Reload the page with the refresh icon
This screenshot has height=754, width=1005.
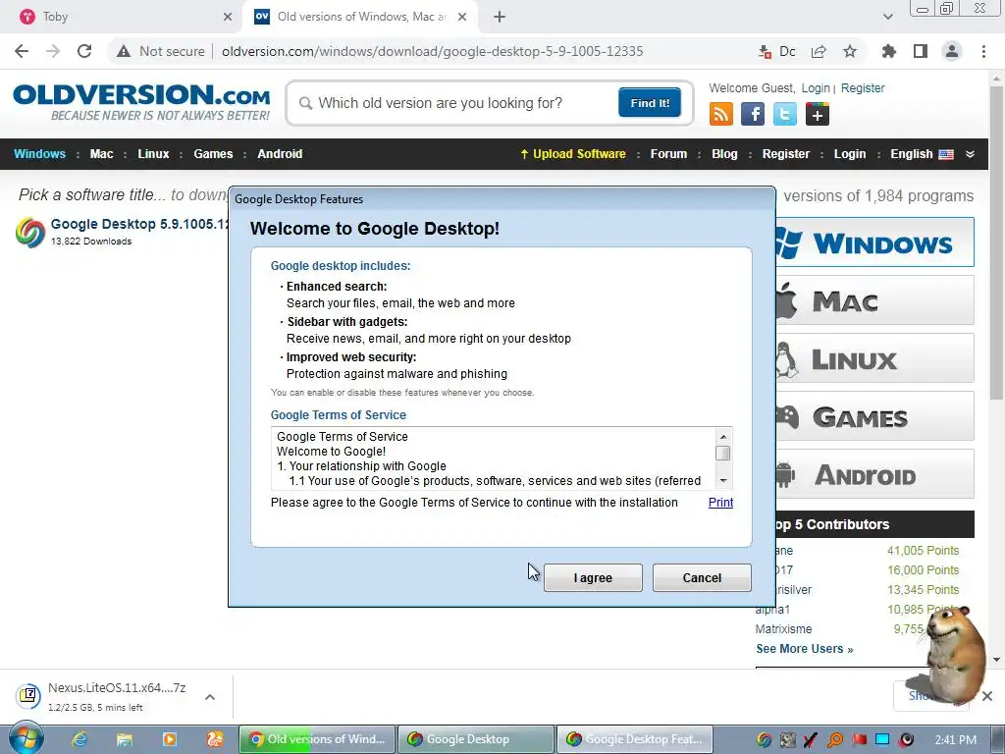coord(84,51)
